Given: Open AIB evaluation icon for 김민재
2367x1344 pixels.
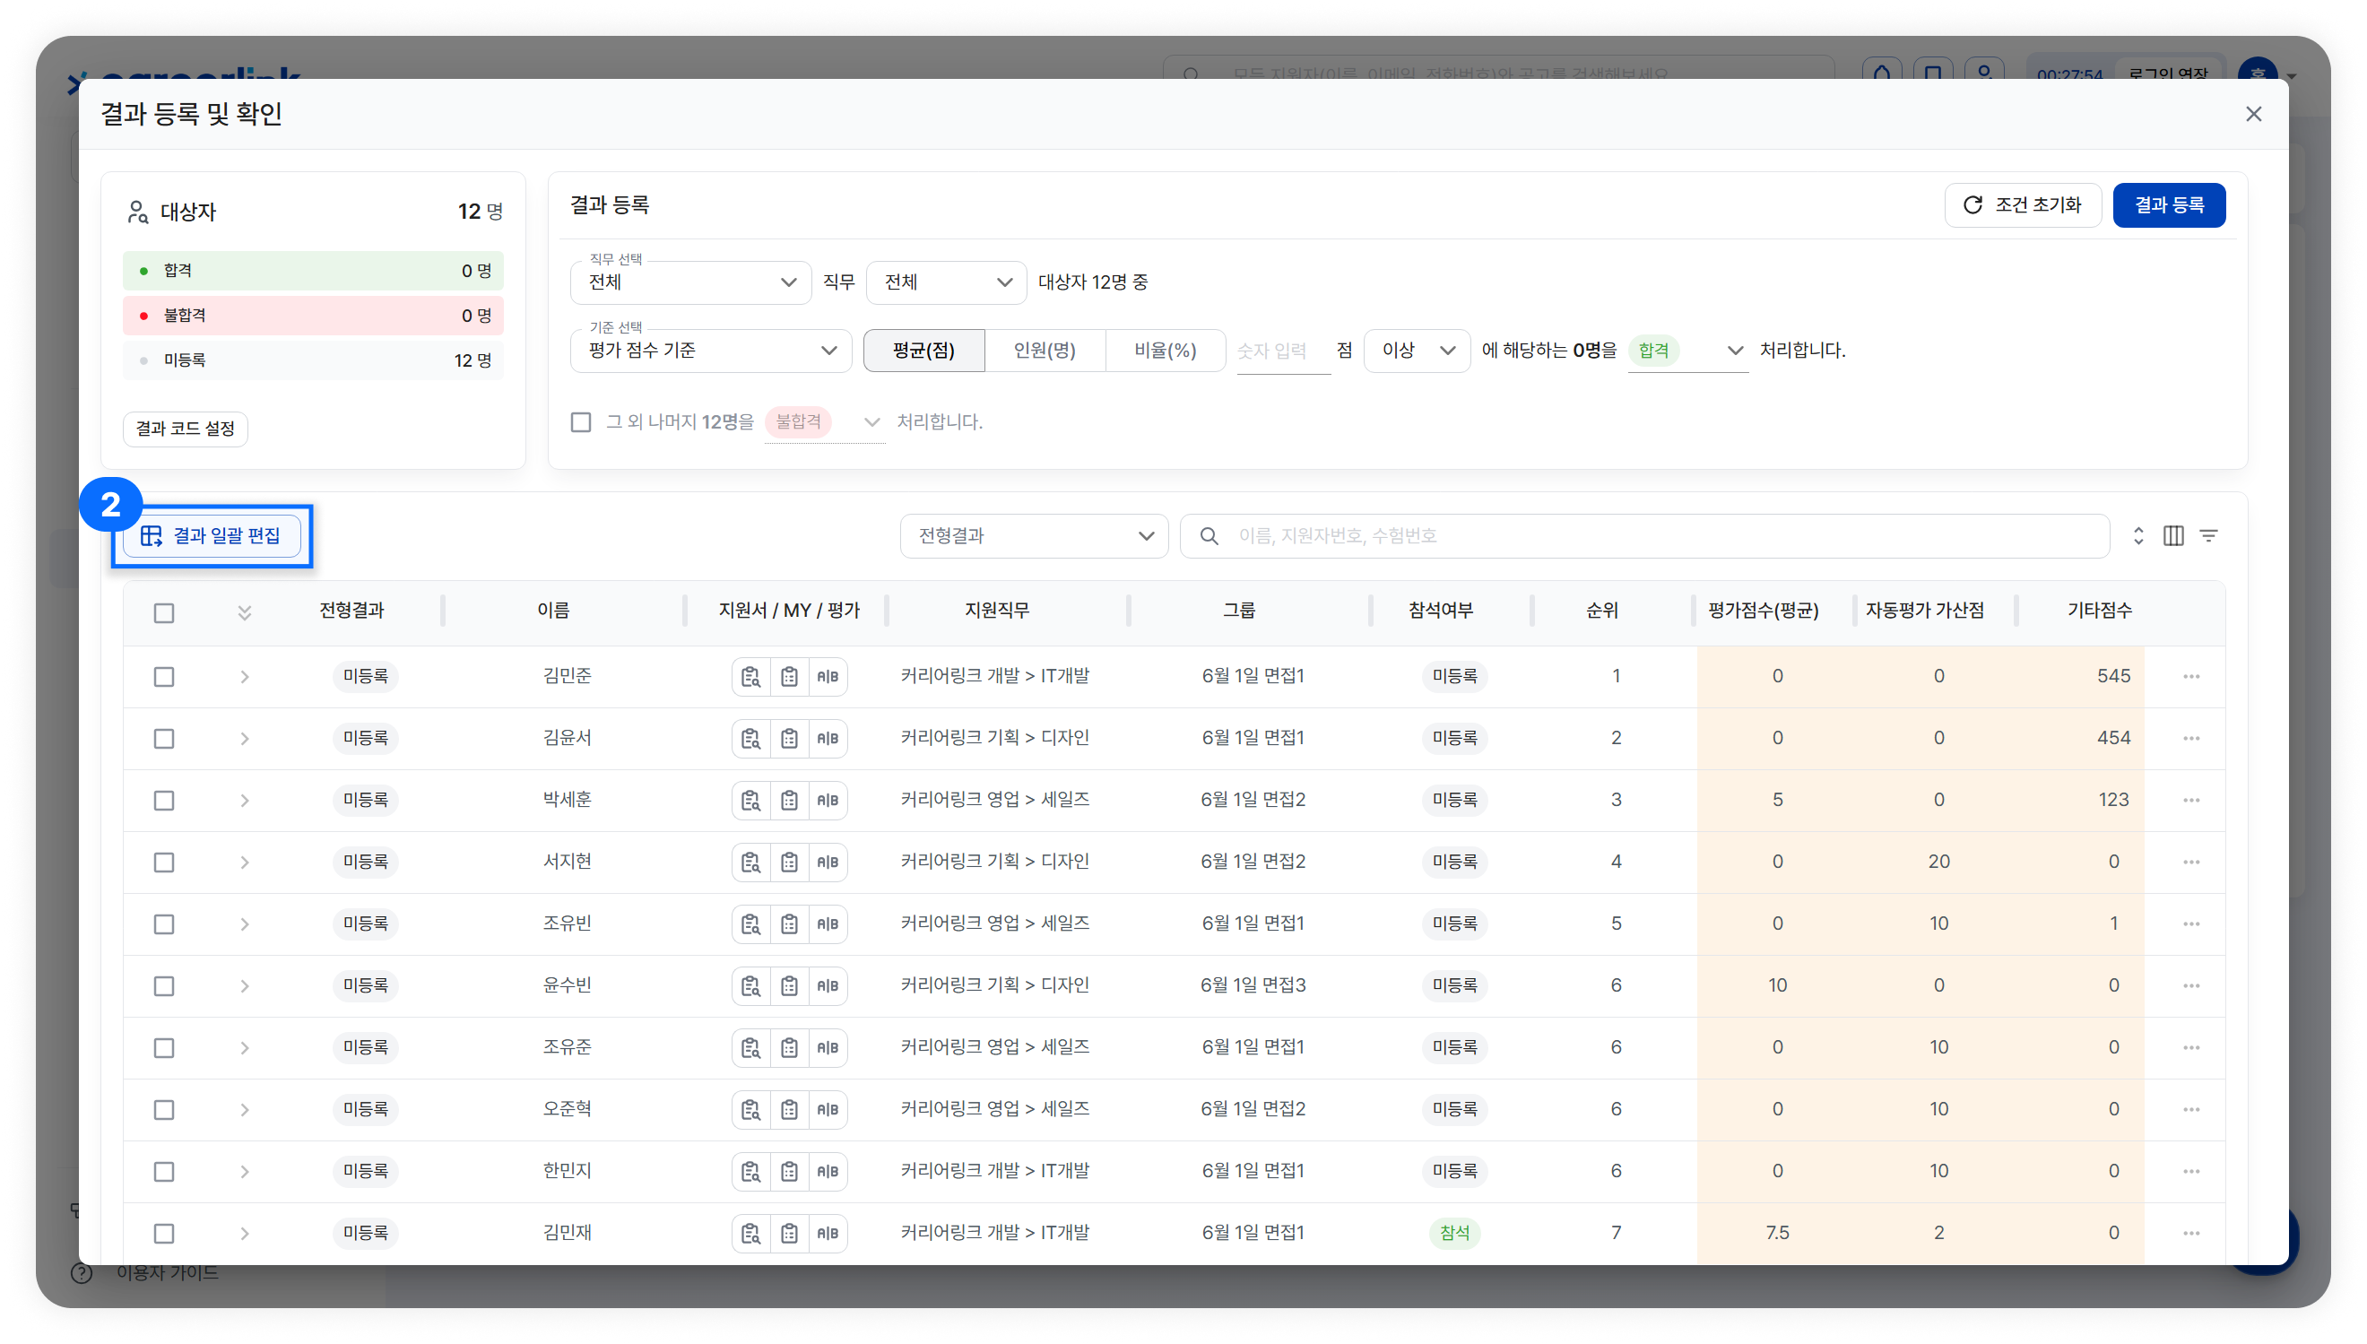Looking at the screenshot, I should pos(828,1233).
